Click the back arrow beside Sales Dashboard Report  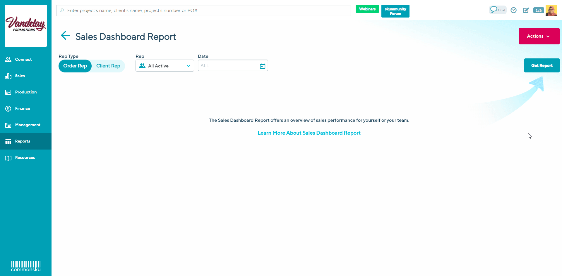65,36
